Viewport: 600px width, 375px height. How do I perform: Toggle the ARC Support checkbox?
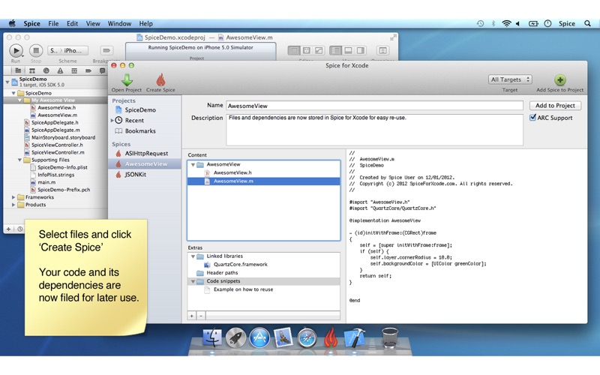[x=532, y=118]
